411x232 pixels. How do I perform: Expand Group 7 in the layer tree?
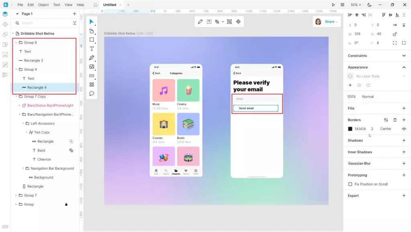16,195
